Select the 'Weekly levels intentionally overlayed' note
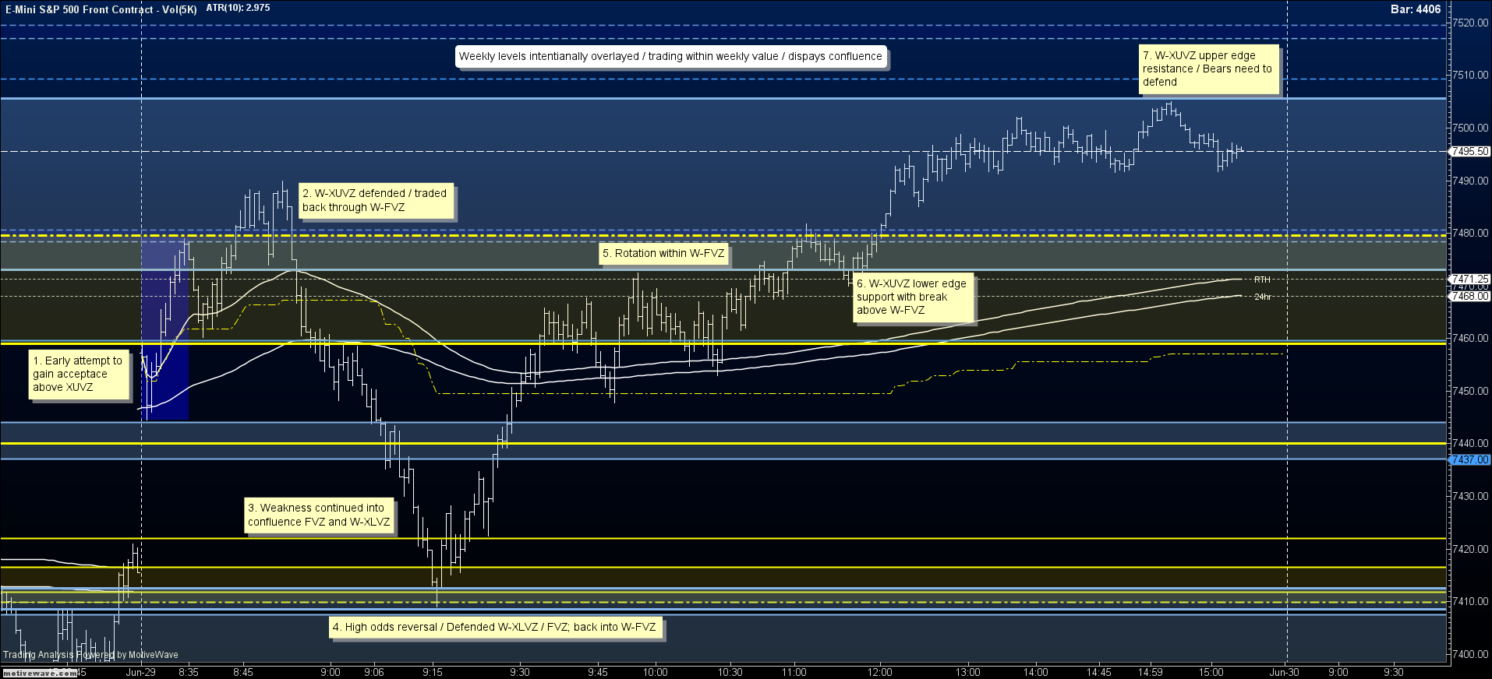Viewport: 1492px width, 679px height. tap(670, 56)
